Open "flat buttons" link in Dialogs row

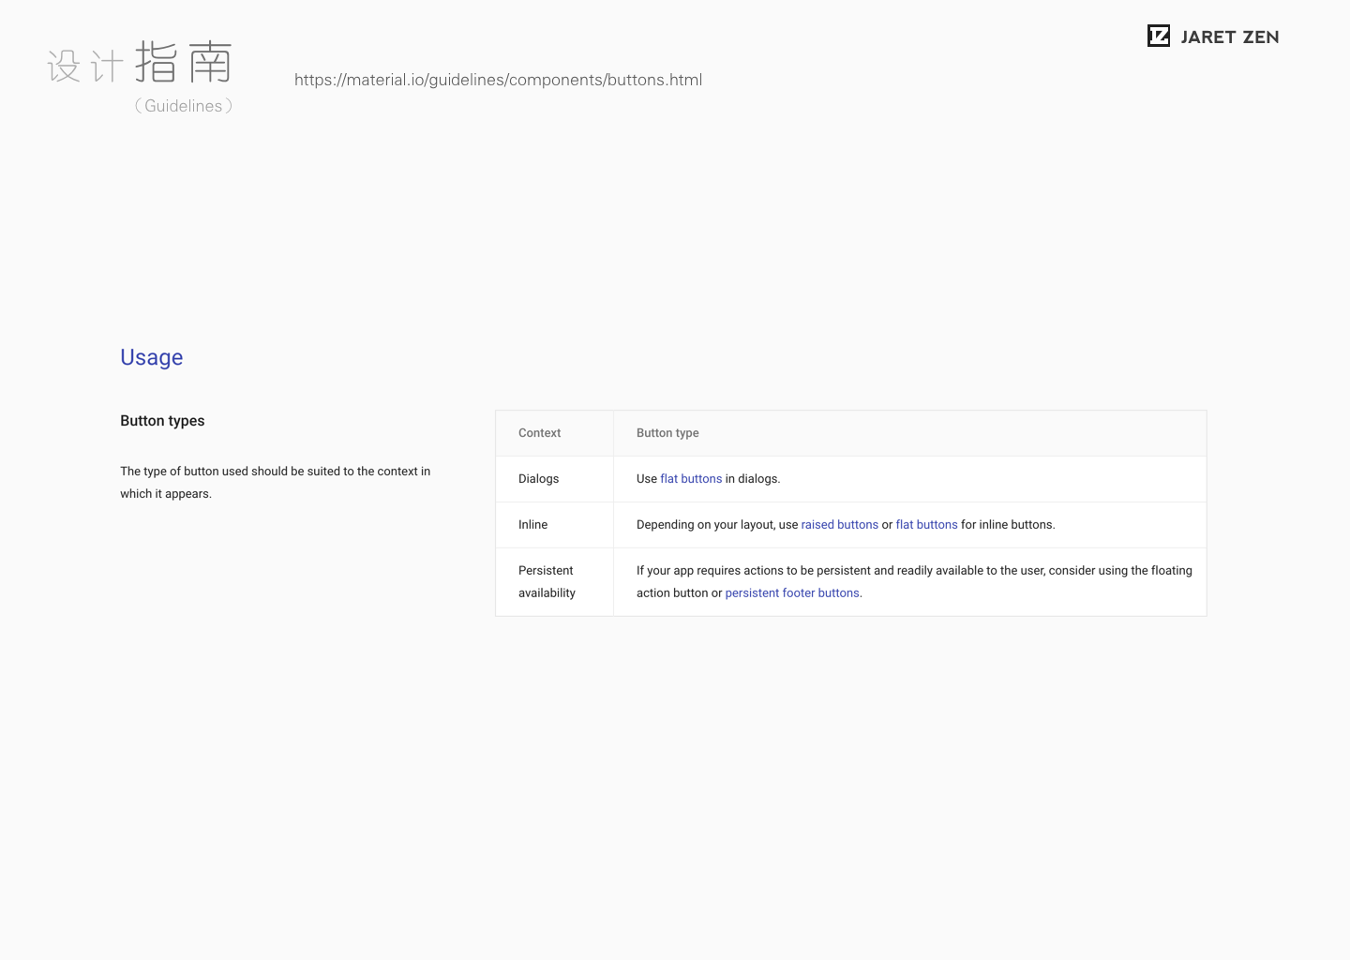point(691,479)
